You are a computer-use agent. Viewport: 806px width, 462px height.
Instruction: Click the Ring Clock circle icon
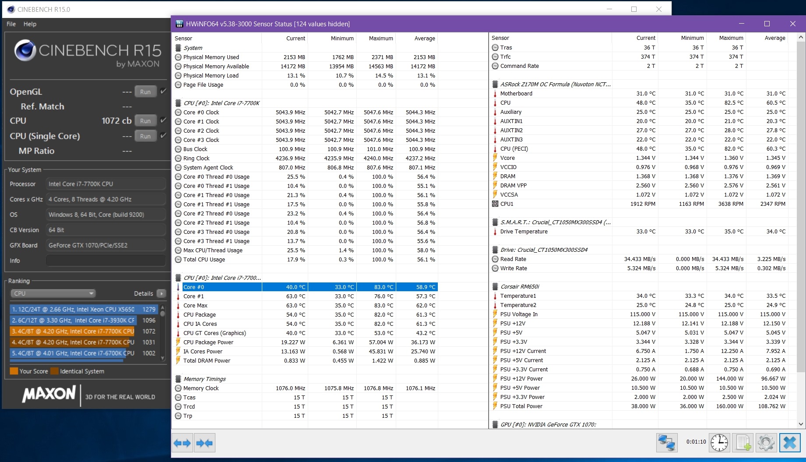coord(178,158)
